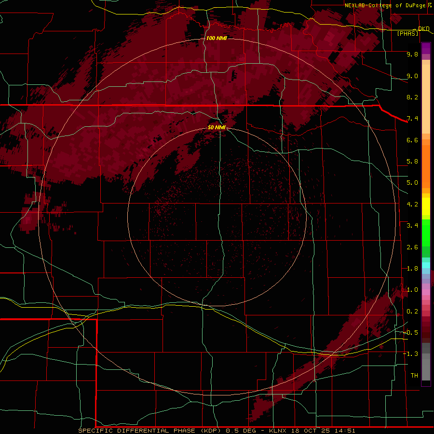Click the NEXLAB logo mark after DuPage
Viewport: 434px width, 434px height.
pyautogui.click(x=429, y=5)
